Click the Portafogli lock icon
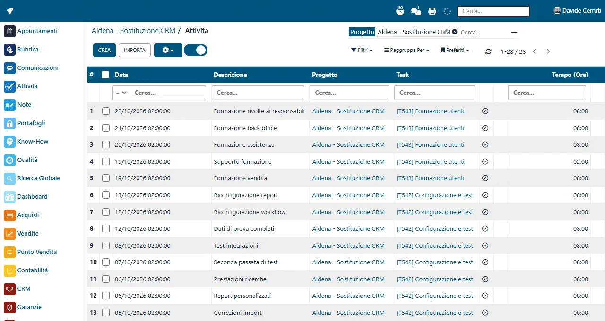 coord(10,123)
